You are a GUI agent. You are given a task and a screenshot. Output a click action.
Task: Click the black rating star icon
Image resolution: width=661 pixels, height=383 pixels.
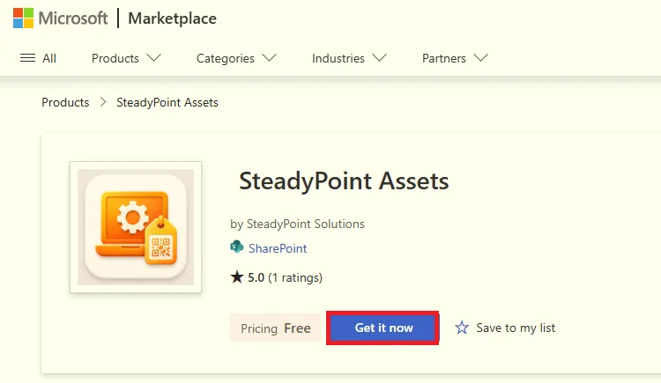[x=237, y=276]
